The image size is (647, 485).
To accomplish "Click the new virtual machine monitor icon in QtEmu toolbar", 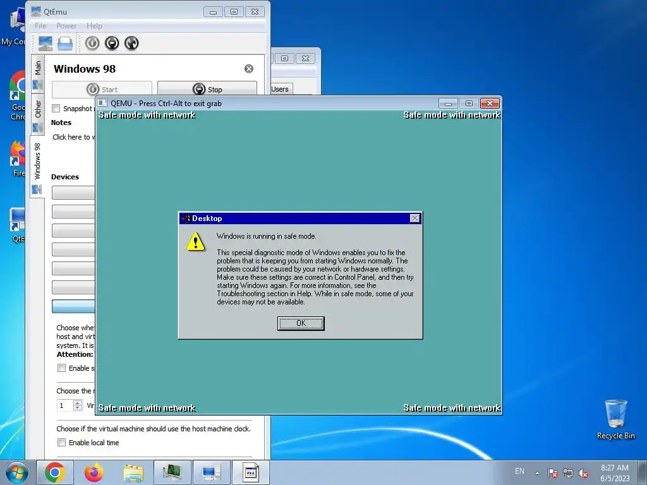I will (45, 44).
